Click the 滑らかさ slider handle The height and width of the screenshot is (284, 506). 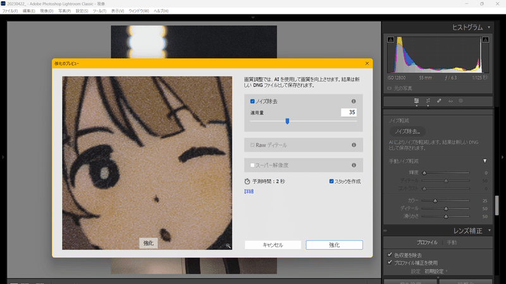pos(446,216)
